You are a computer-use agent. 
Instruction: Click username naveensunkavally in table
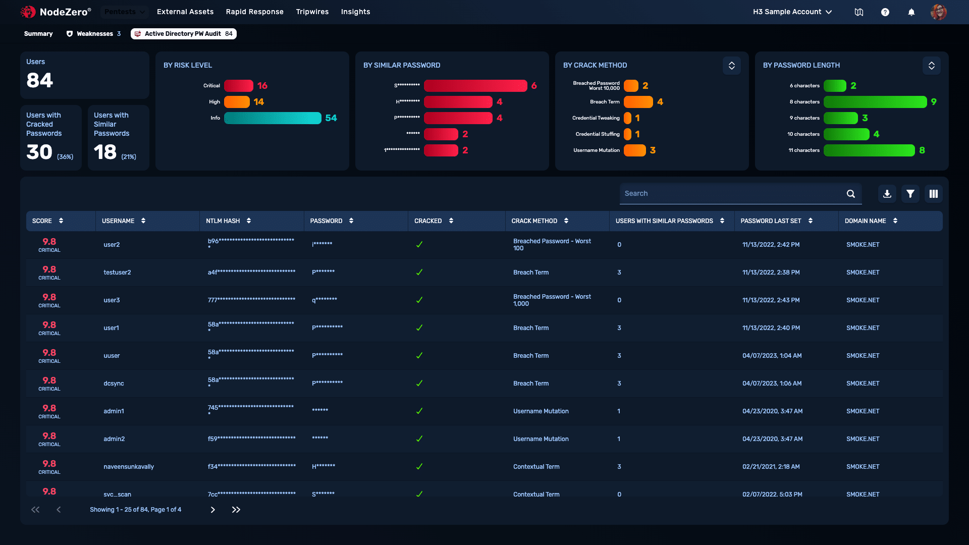pyautogui.click(x=129, y=467)
